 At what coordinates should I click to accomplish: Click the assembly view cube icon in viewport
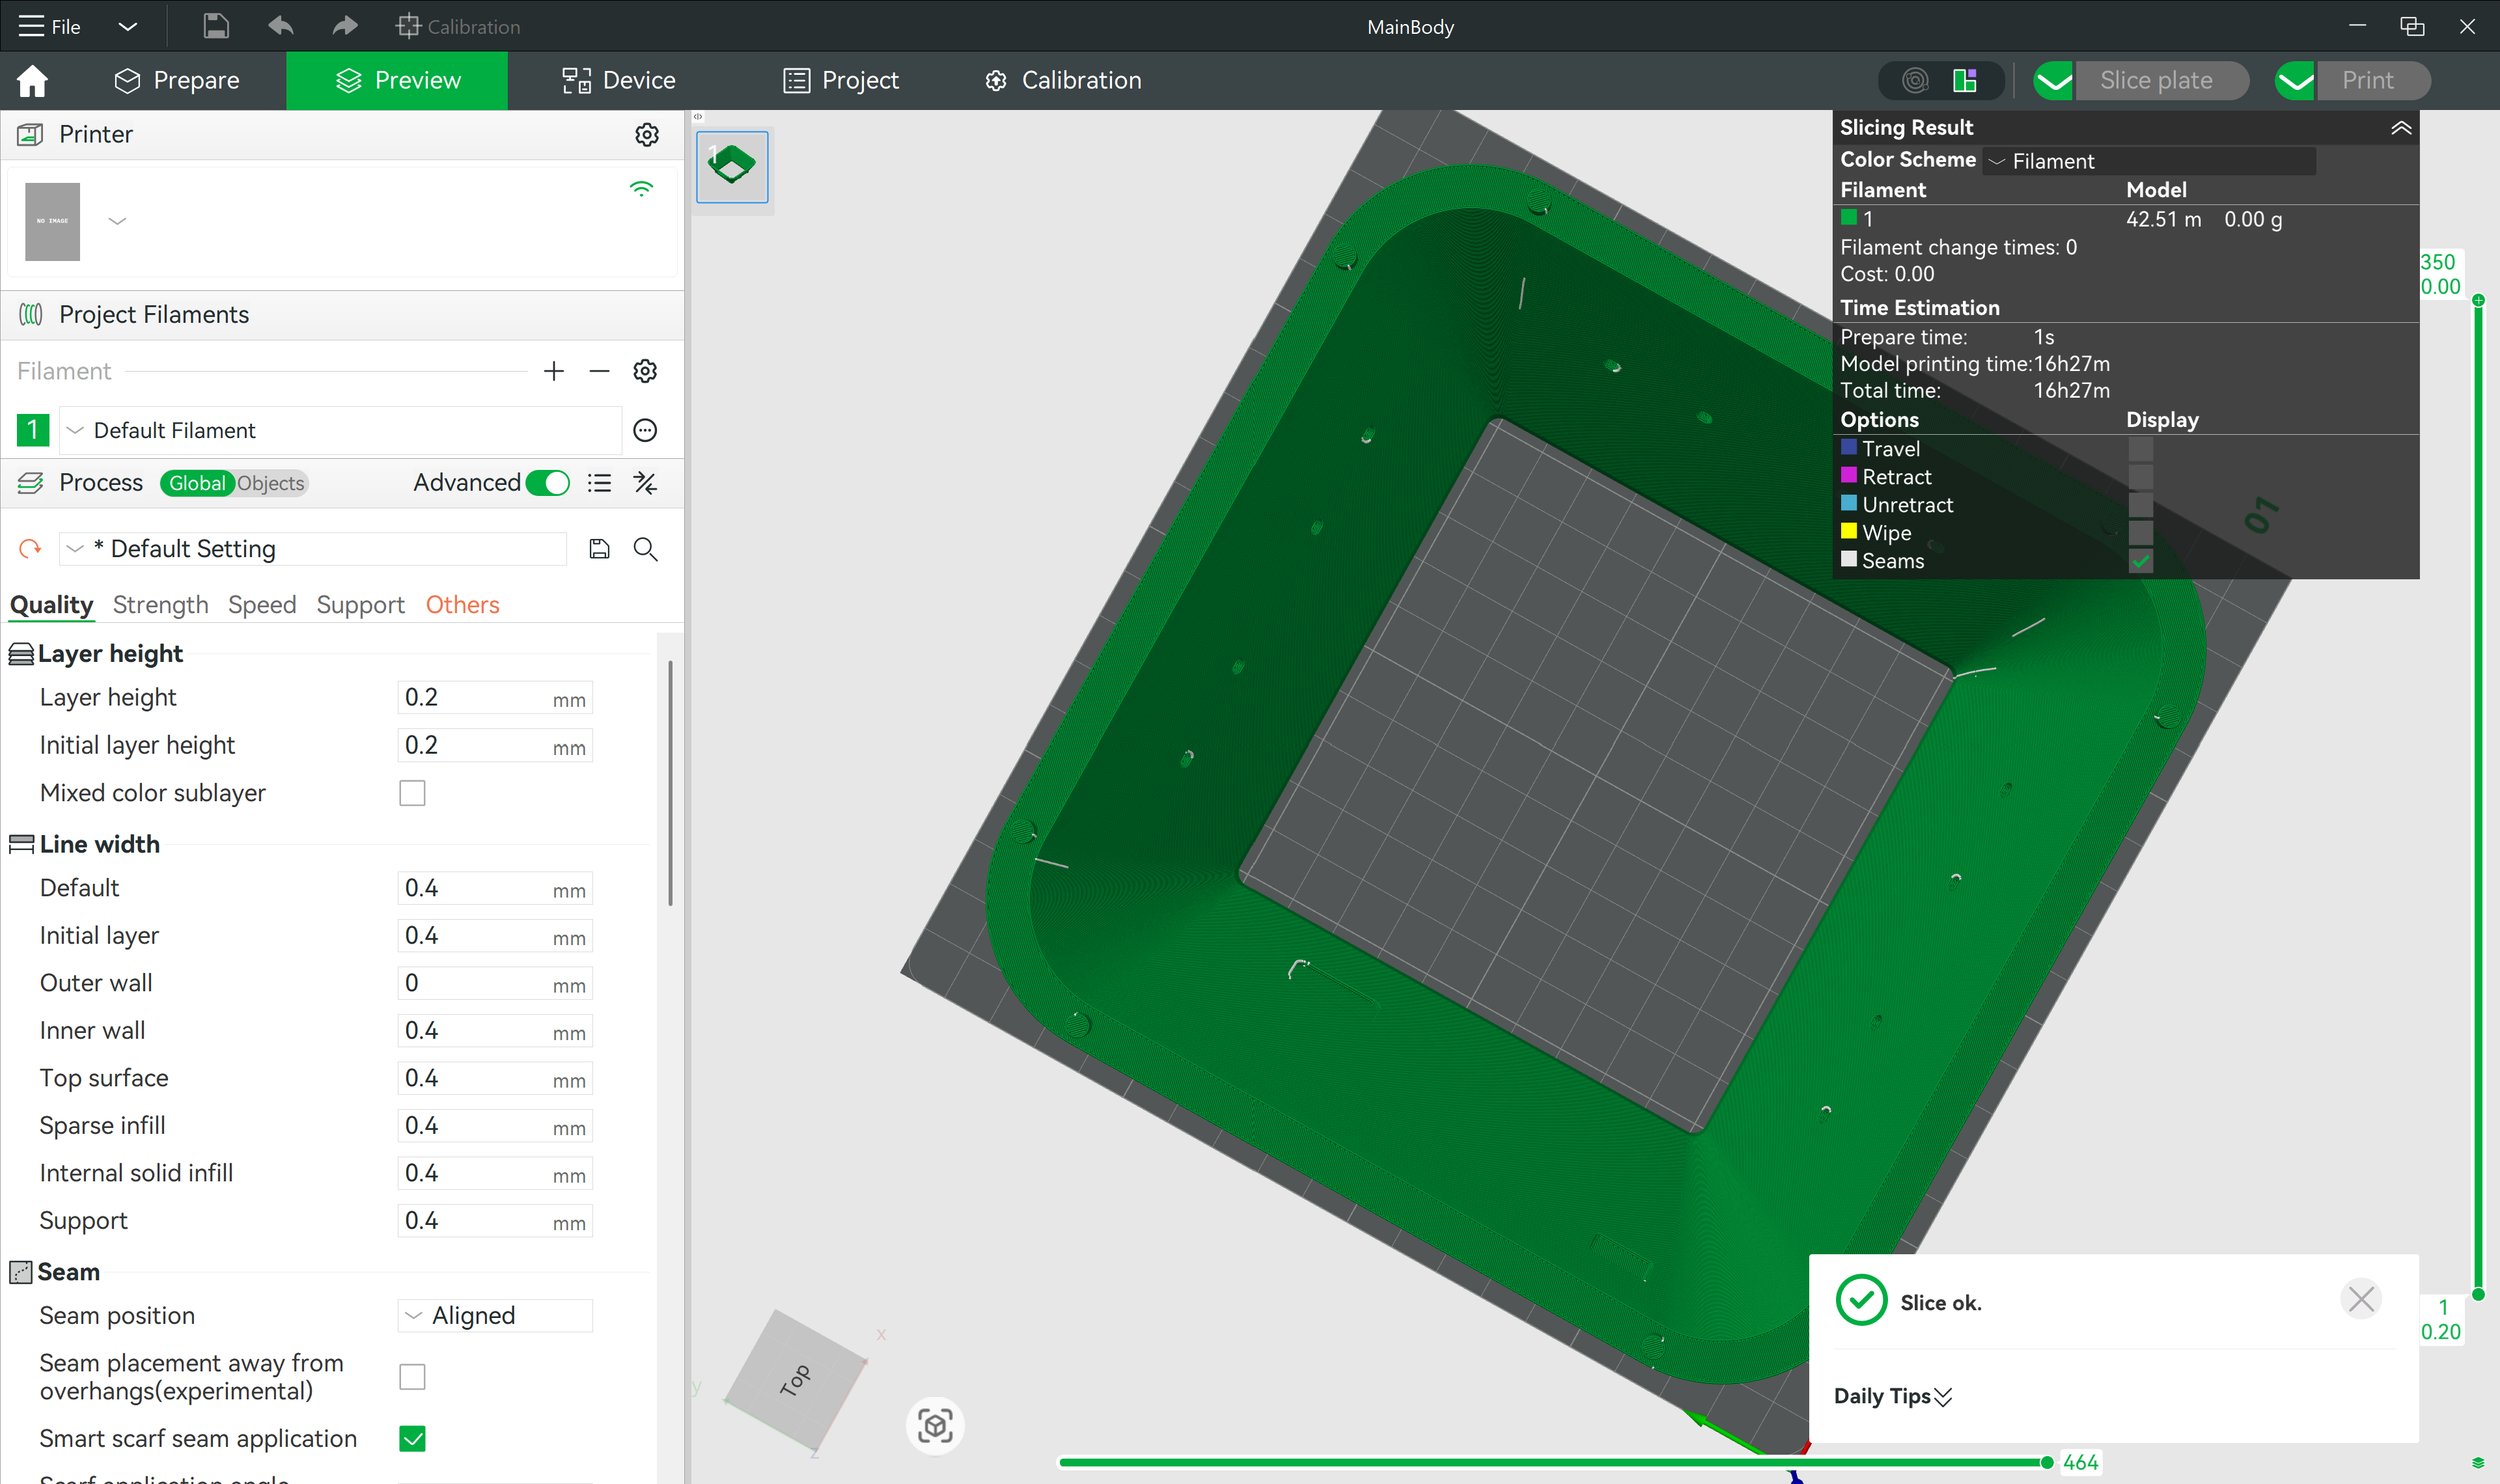935,1425
